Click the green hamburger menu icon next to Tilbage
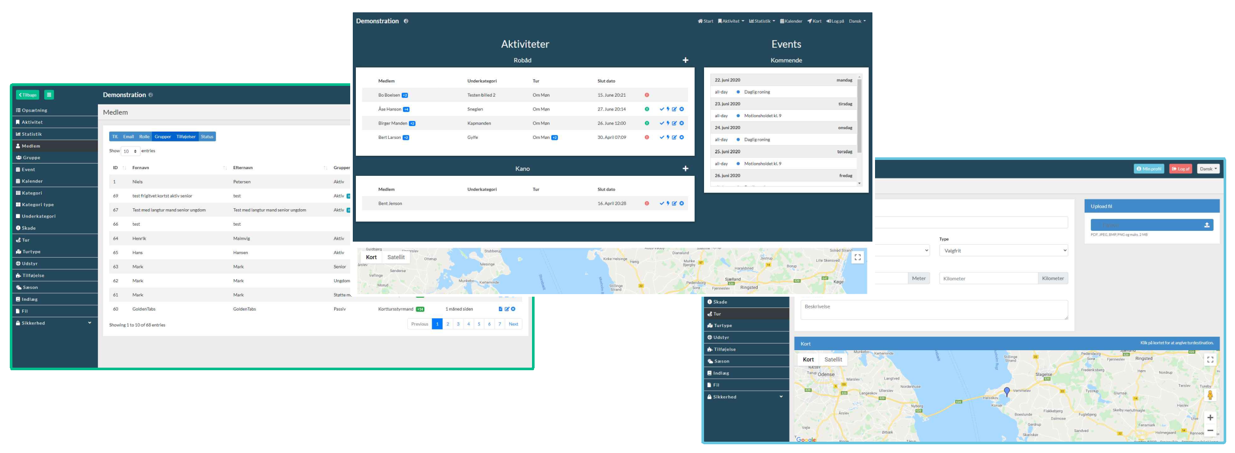The image size is (1235, 453). pos(49,95)
